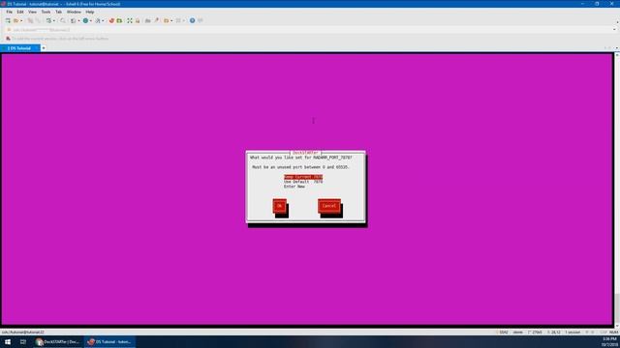Click the xterm status bar entry
The image size is (620, 348).
point(518,333)
